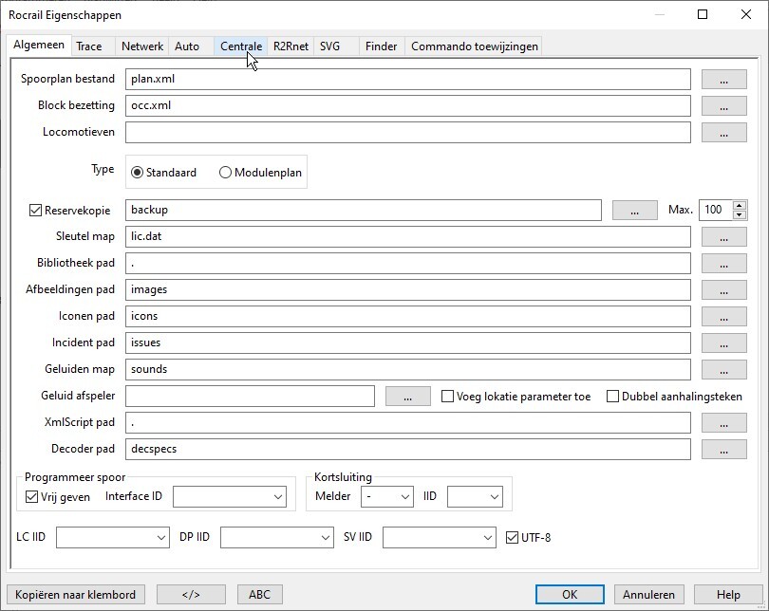This screenshot has height=611, width=769.
Task: Click the XmlScript pad input field
Action: 408,422
